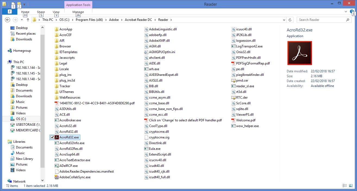Open USBSTORAGE network drive

[x=25, y=125]
